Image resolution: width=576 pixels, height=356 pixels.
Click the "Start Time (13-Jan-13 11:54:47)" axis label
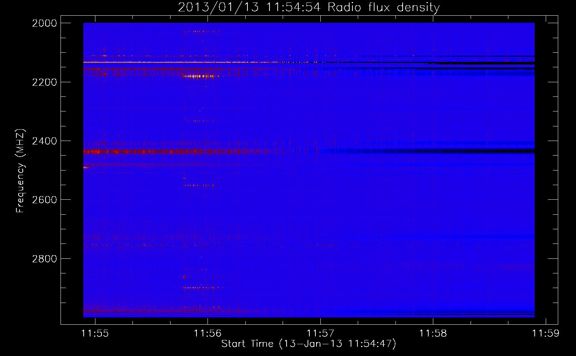tap(309, 344)
